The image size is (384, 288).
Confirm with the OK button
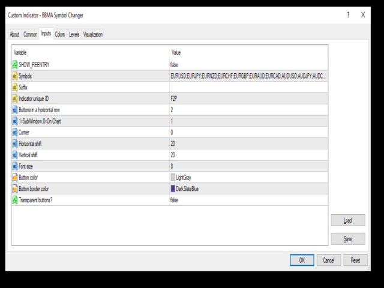point(302,260)
